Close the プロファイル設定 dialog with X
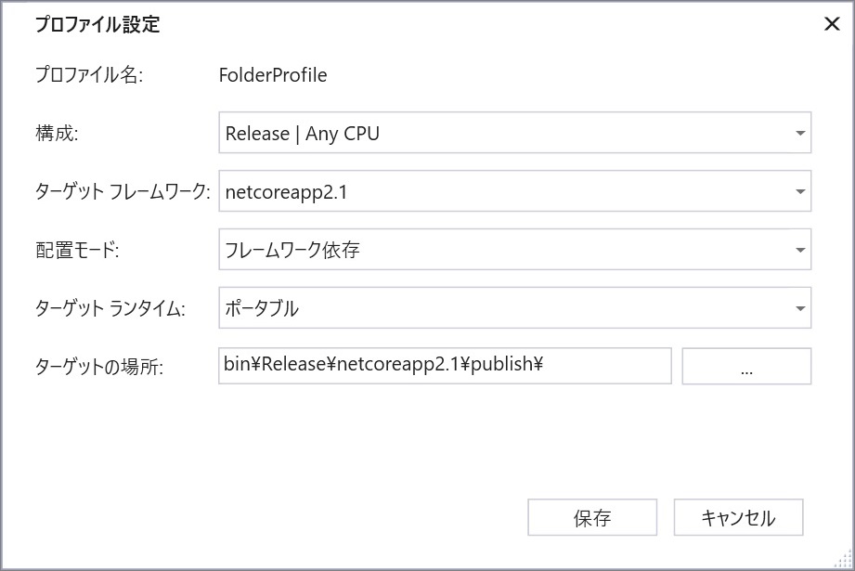This screenshot has height=571, width=855. click(833, 25)
